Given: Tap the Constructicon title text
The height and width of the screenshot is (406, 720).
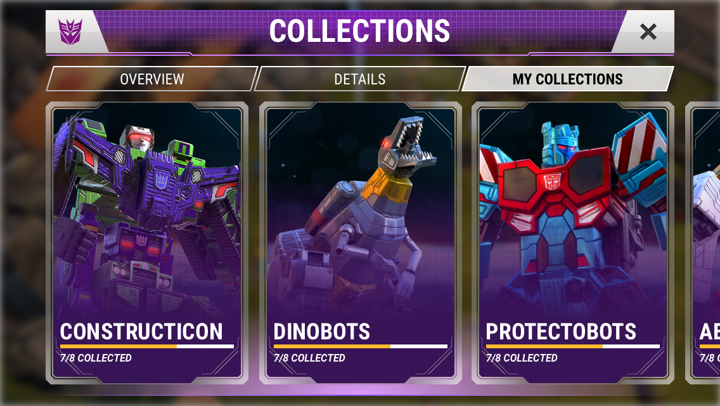Looking at the screenshot, I should pyautogui.click(x=141, y=332).
